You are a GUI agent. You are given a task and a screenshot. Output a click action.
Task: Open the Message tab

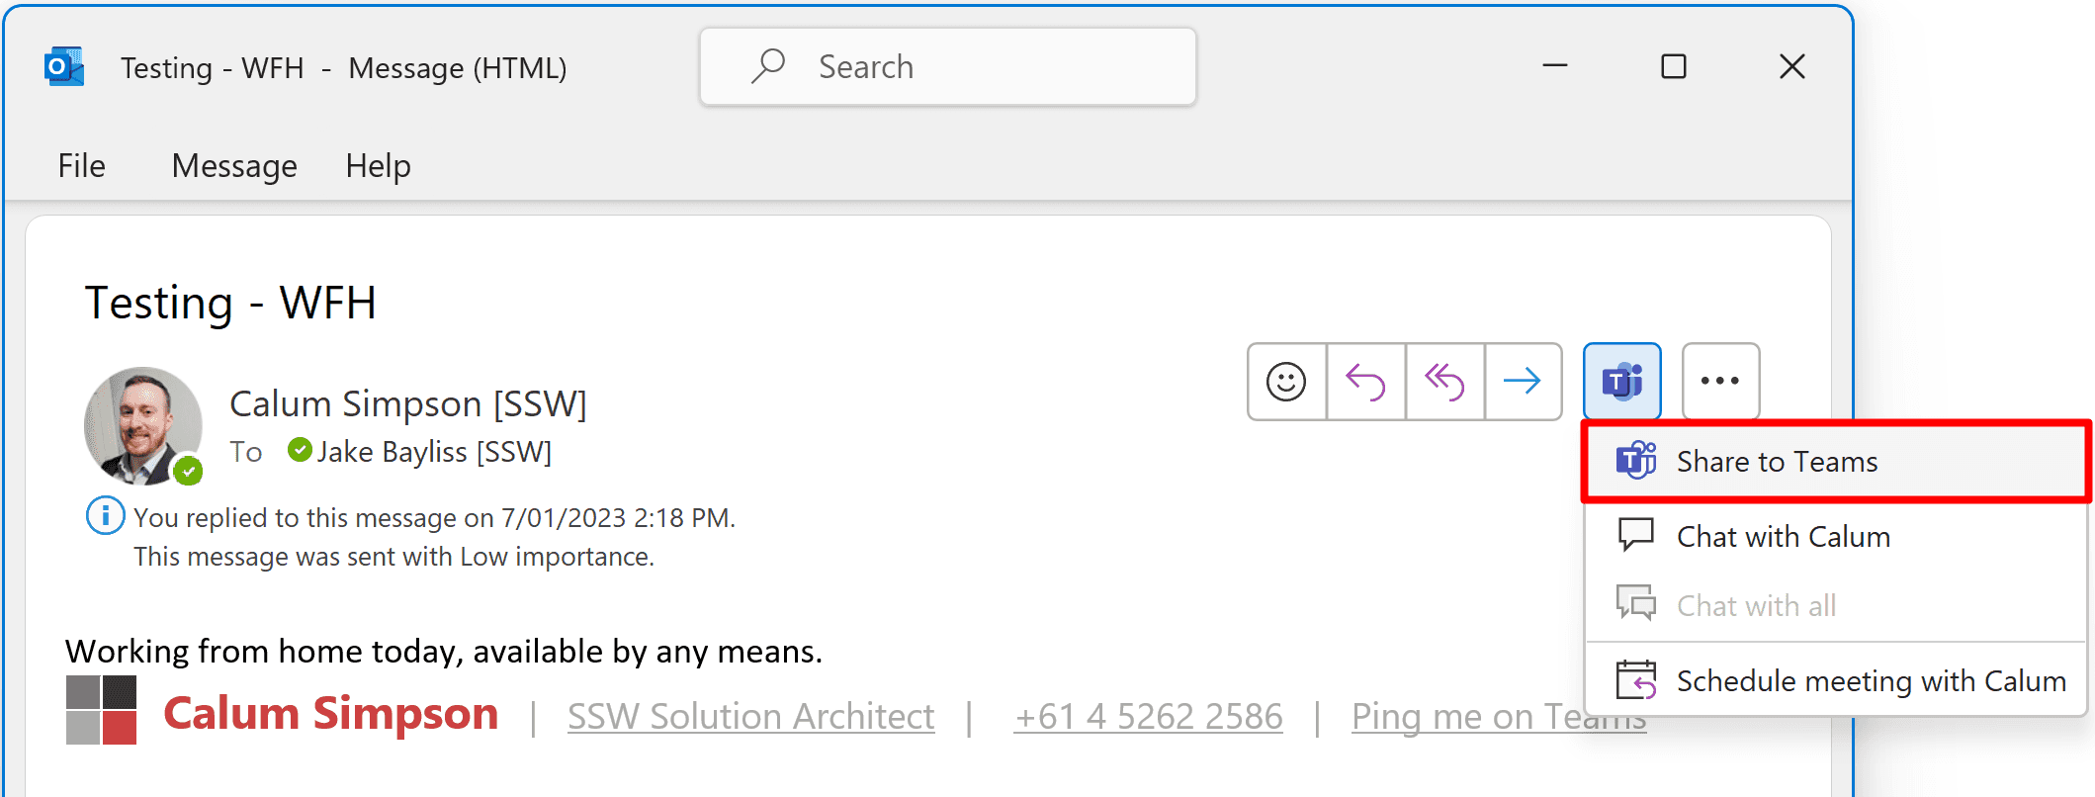234,166
